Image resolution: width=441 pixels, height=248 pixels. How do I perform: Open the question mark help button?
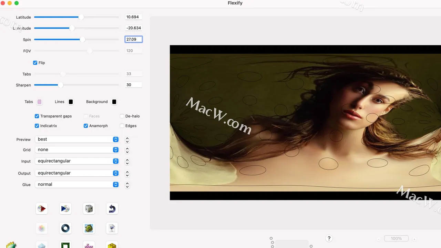click(x=329, y=238)
